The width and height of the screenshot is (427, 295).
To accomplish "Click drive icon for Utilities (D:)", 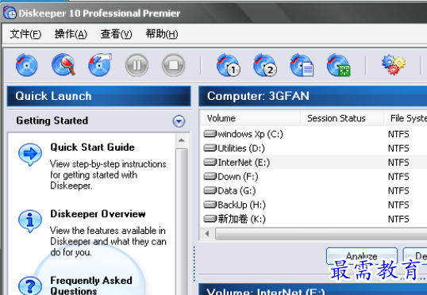I will 210,148.
